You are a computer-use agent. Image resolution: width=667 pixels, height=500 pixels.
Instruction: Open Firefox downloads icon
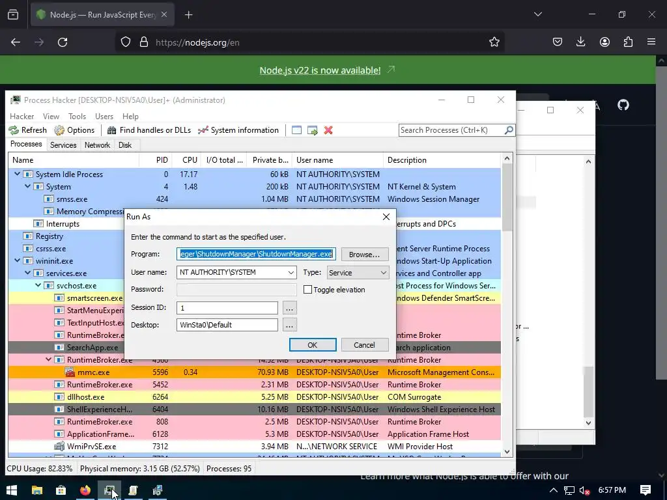point(580,42)
